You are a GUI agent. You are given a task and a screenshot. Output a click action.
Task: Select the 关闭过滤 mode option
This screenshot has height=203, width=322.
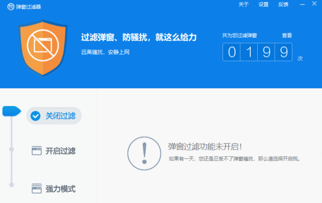pos(54,116)
